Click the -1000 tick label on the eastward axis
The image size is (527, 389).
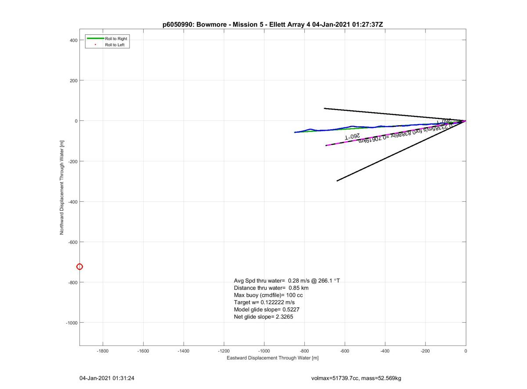point(264,351)
